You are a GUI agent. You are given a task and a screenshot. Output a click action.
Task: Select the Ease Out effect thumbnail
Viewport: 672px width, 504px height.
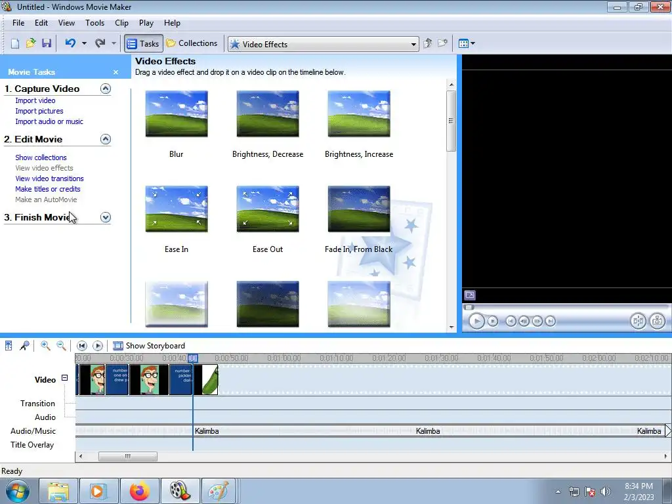click(268, 209)
